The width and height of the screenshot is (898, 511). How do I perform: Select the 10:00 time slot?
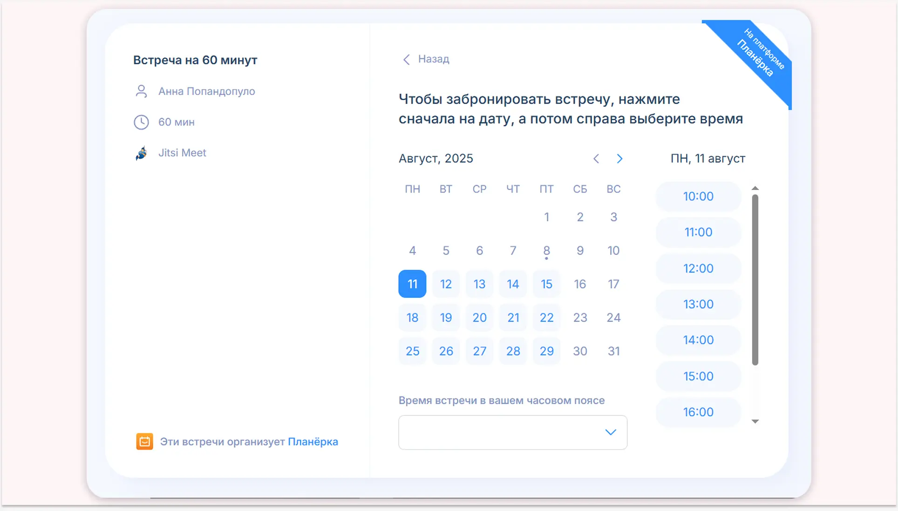coord(698,197)
